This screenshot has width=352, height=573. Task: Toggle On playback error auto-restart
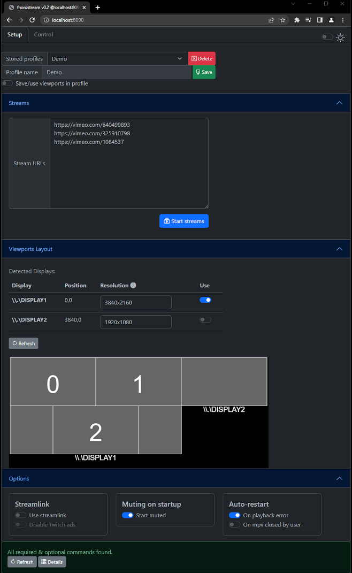pos(235,515)
